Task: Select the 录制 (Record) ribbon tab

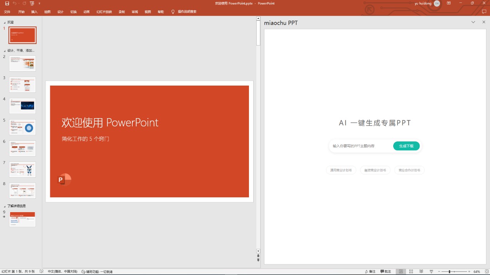Action: coord(122,12)
